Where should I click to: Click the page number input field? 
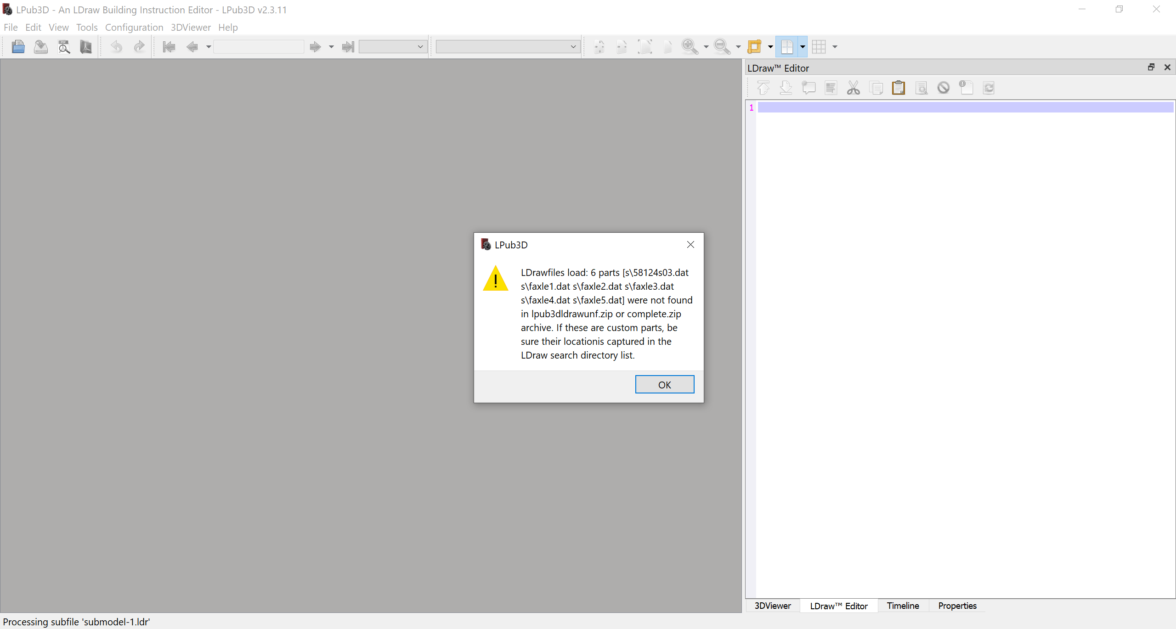point(259,46)
